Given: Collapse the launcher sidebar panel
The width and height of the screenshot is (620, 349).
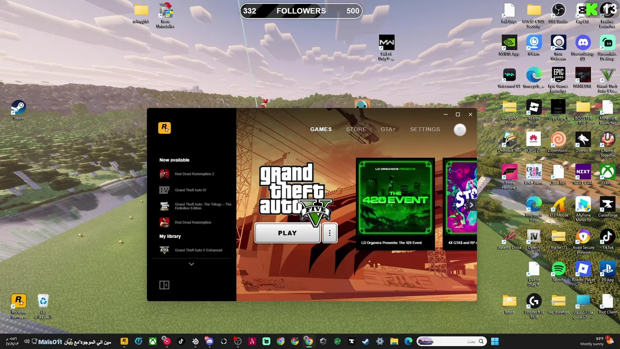Looking at the screenshot, I should [x=164, y=285].
